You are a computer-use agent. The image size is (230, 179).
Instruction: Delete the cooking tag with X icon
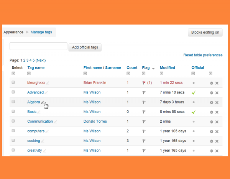(217, 141)
